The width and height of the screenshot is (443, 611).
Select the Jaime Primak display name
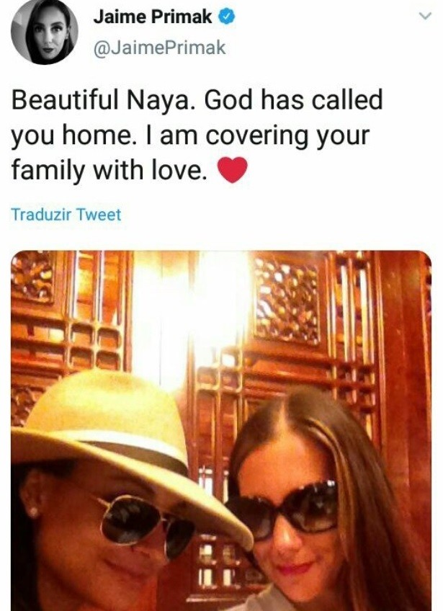pos(153,17)
